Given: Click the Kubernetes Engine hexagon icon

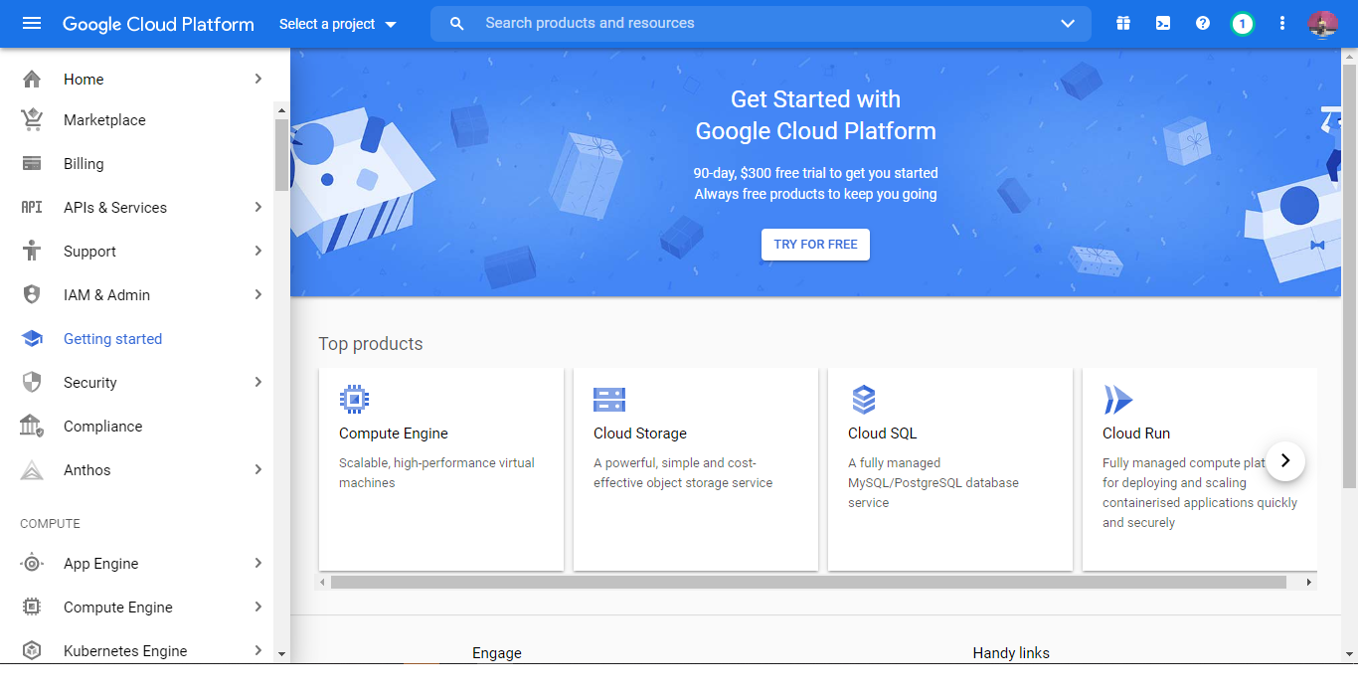Looking at the screenshot, I should click(x=32, y=651).
